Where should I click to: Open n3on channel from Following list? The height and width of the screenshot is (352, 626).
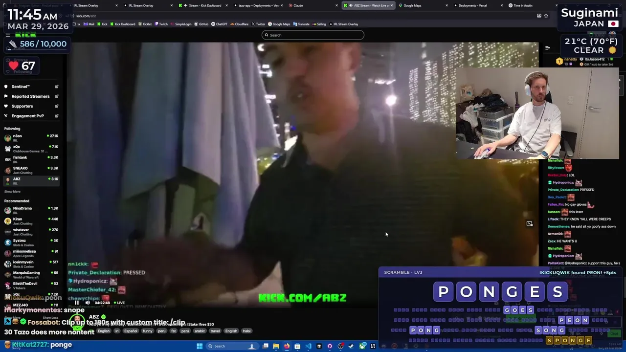(31, 138)
